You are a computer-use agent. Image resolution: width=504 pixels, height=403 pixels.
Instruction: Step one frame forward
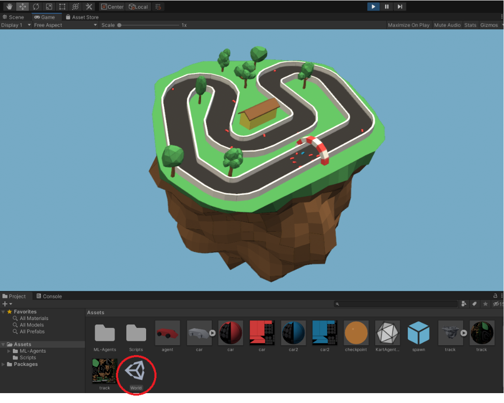point(400,6)
